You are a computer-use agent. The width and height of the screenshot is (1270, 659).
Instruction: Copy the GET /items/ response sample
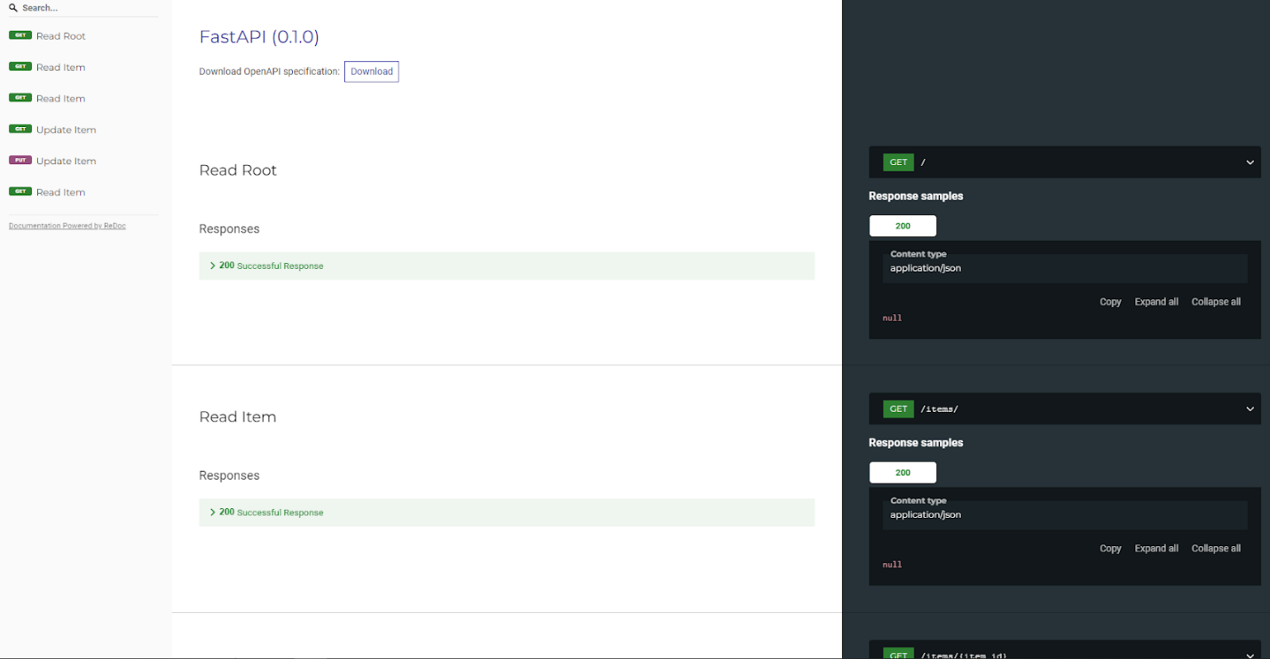1110,549
